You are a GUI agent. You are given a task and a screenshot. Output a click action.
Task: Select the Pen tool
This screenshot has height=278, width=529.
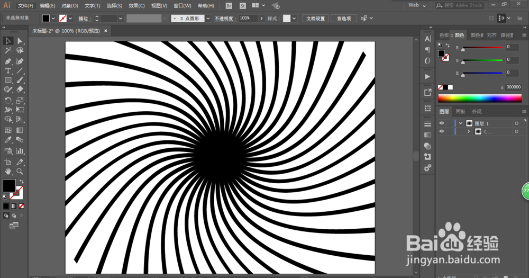click(8, 61)
